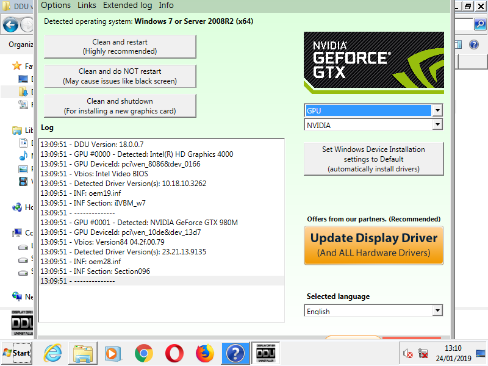The height and width of the screenshot is (366, 488).
Task: Click the Explorer search magnifier icon
Action: coord(480,24)
